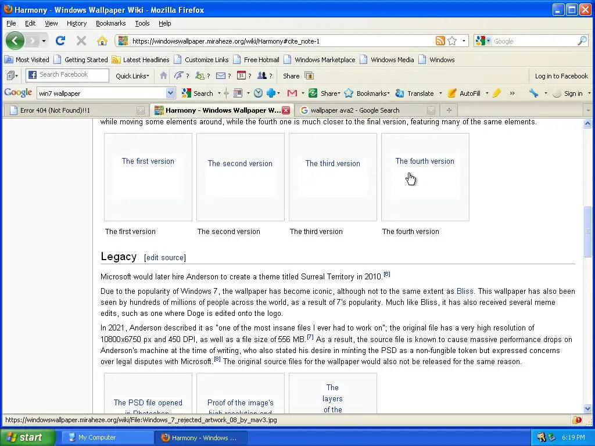Expand the Quick Links dropdown

pos(132,76)
